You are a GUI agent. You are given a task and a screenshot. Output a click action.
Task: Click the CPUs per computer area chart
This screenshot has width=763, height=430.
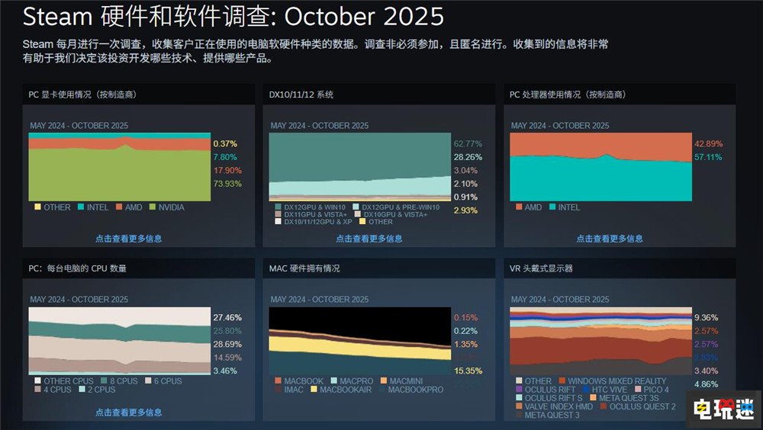pos(120,341)
